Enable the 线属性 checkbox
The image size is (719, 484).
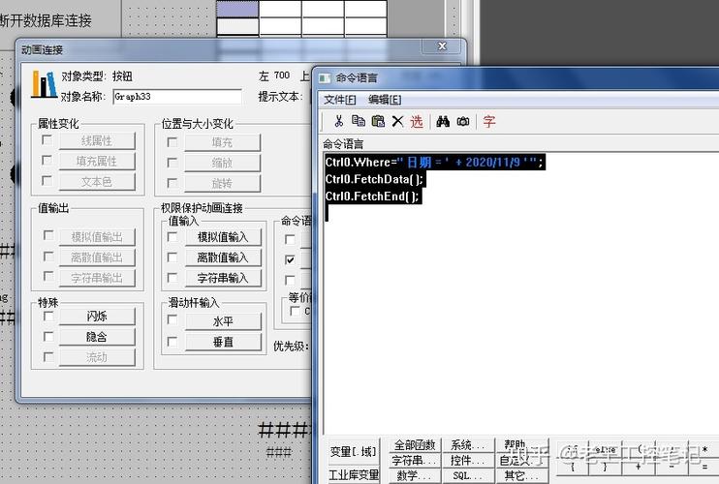(x=47, y=139)
